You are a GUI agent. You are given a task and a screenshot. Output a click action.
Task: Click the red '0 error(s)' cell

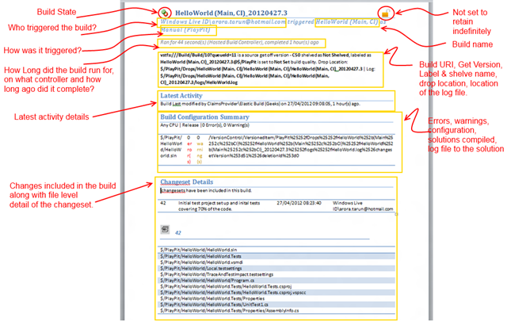coord(189,150)
